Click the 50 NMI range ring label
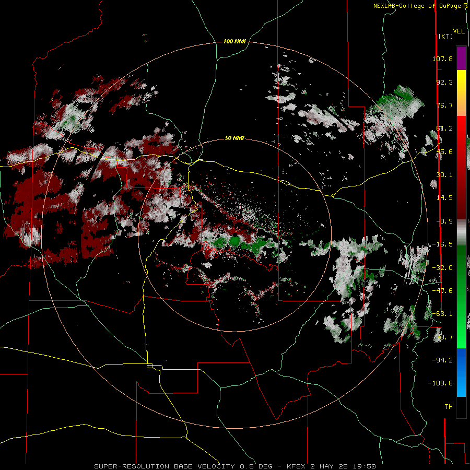 [x=234, y=138]
